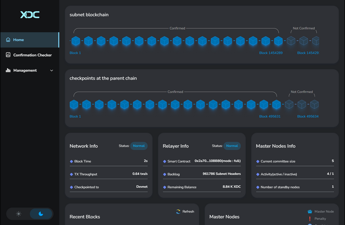Click the Block 495631 label
345x225 pixels.
tap(270, 116)
